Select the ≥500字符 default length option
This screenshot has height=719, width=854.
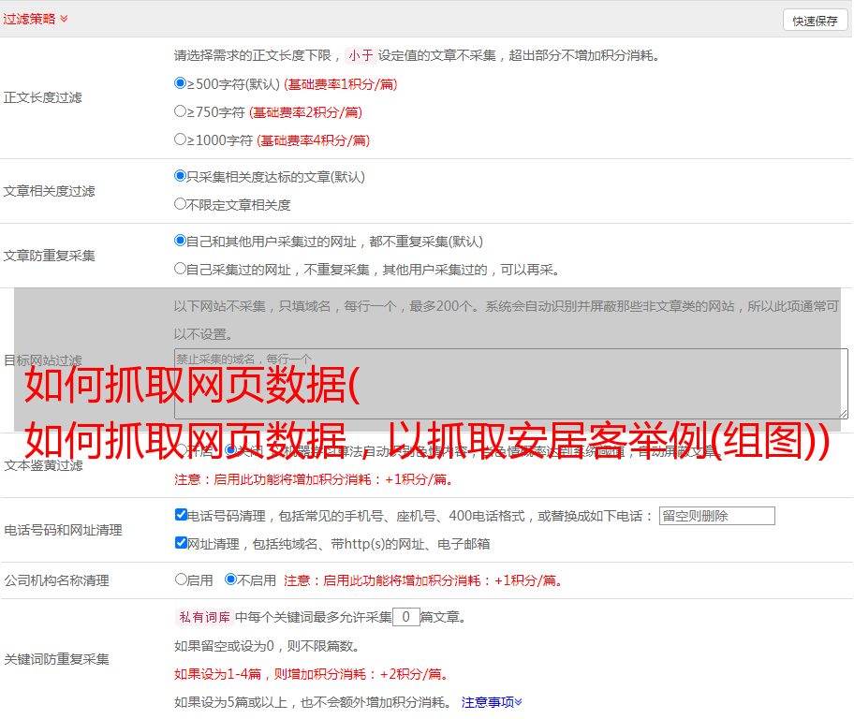[181, 83]
